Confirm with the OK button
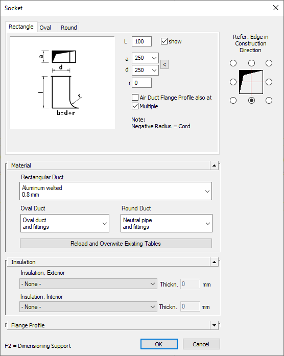Screen dimensions: 284x356 click(159, 344)
